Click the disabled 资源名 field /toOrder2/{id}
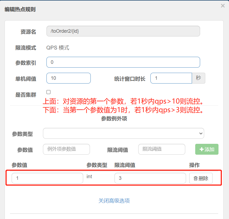Image resolution: width=229 pixels, height=219 pixels. [x=123, y=31]
